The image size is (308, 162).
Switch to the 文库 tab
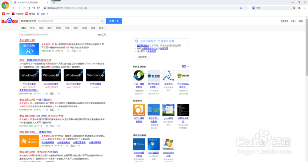pos(67,28)
